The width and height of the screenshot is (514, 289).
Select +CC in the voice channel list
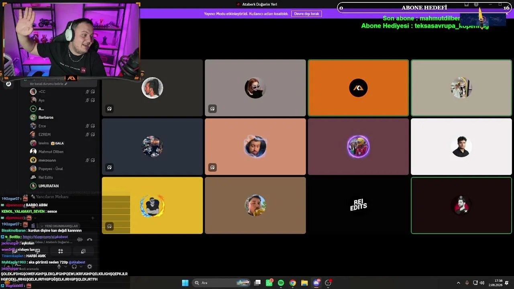pyautogui.click(x=63, y=92)
